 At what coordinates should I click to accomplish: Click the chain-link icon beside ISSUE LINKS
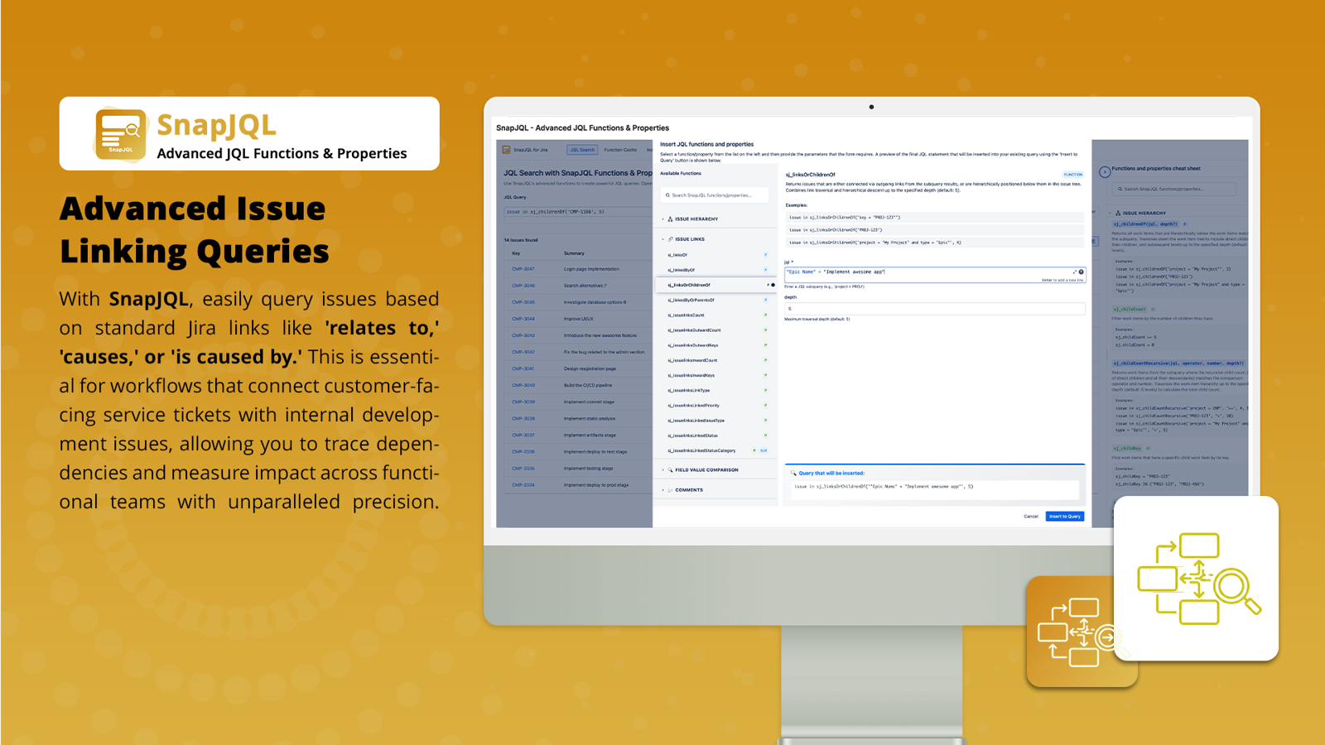670,239
